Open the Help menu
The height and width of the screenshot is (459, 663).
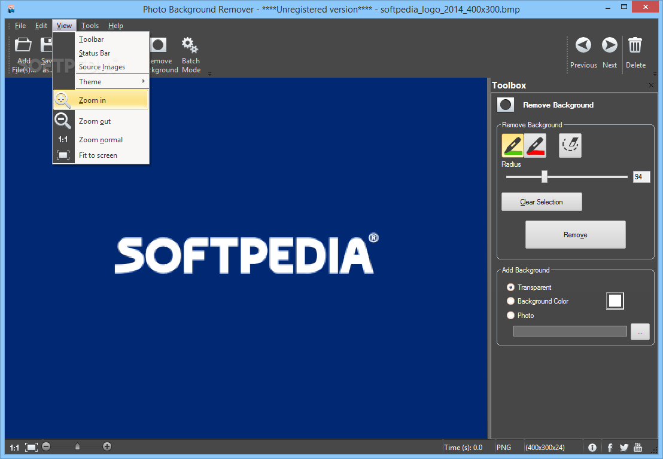click(115, 26)
